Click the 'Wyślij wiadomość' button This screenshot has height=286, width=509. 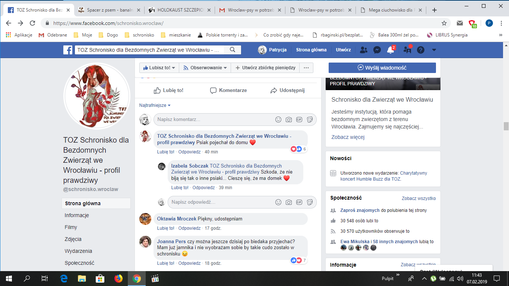[x=382, y=68]
